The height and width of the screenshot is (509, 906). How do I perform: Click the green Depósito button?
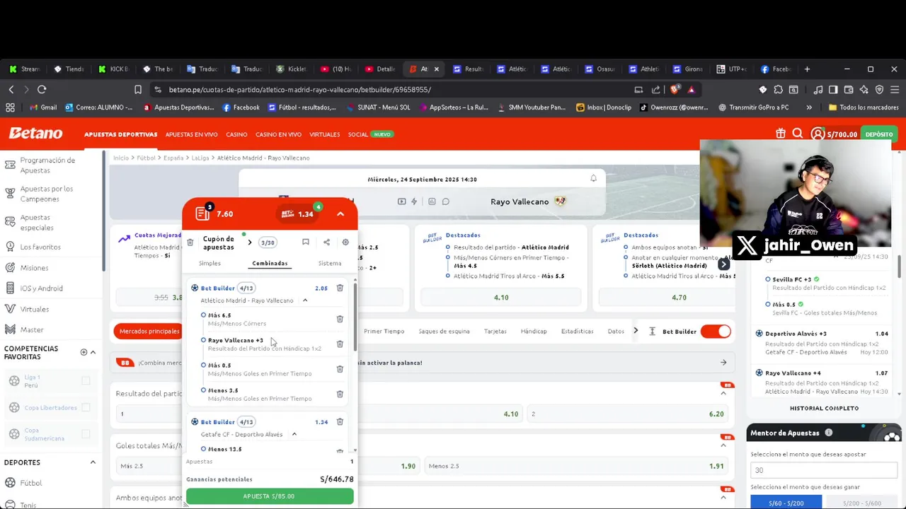pos(878,134)
